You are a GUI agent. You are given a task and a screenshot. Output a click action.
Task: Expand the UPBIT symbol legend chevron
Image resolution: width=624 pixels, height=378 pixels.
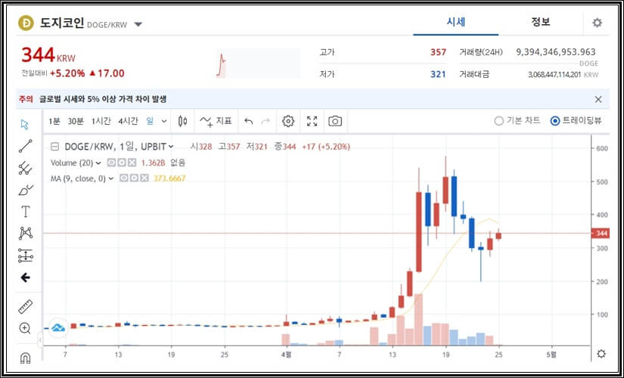coord(171,147)
